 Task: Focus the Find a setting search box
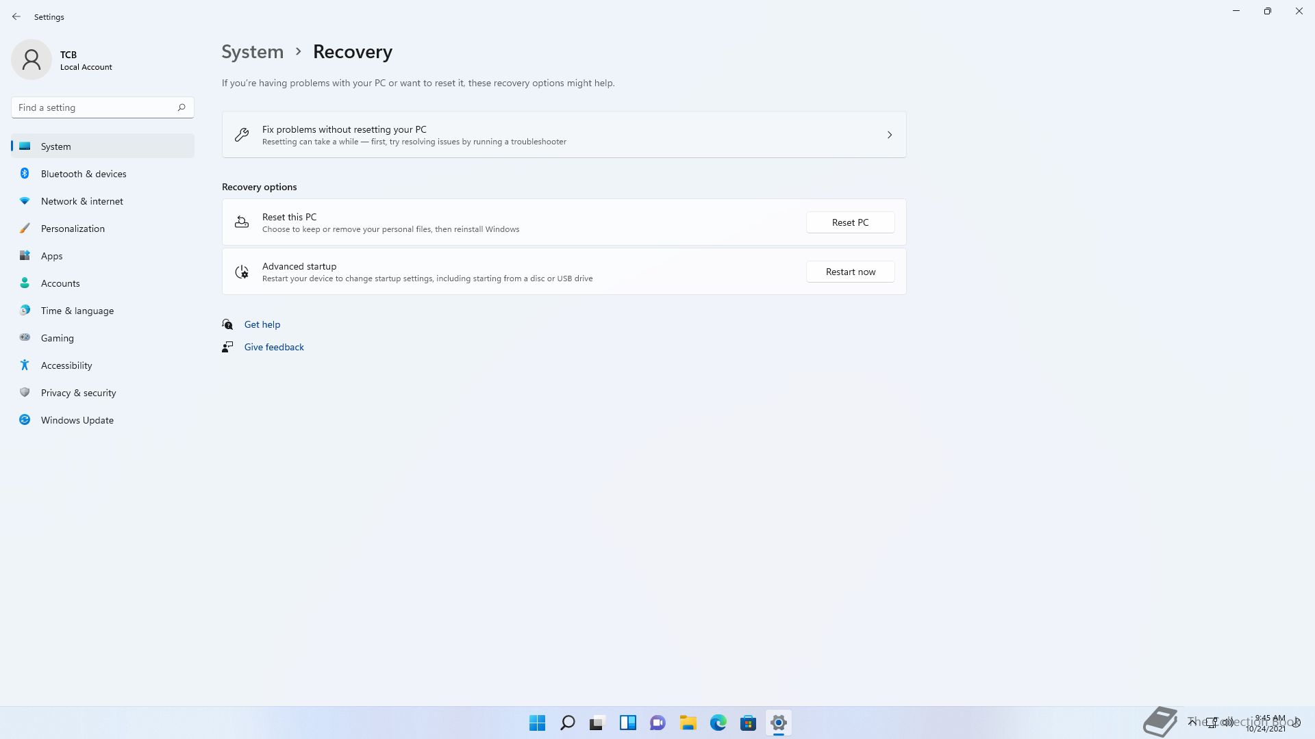point(103,107)
